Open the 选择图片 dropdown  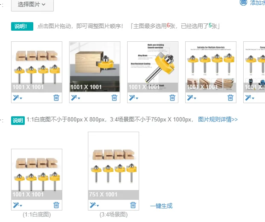click(x=32, y=5)
